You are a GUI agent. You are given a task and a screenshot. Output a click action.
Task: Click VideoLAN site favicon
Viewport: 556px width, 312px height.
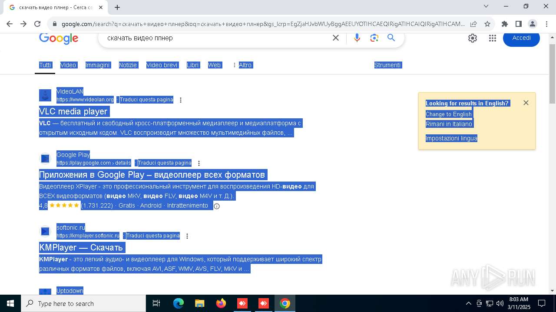[x=45, y=95]
